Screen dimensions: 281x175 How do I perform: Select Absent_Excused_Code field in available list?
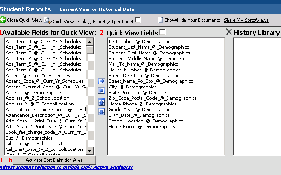(45, 87)
